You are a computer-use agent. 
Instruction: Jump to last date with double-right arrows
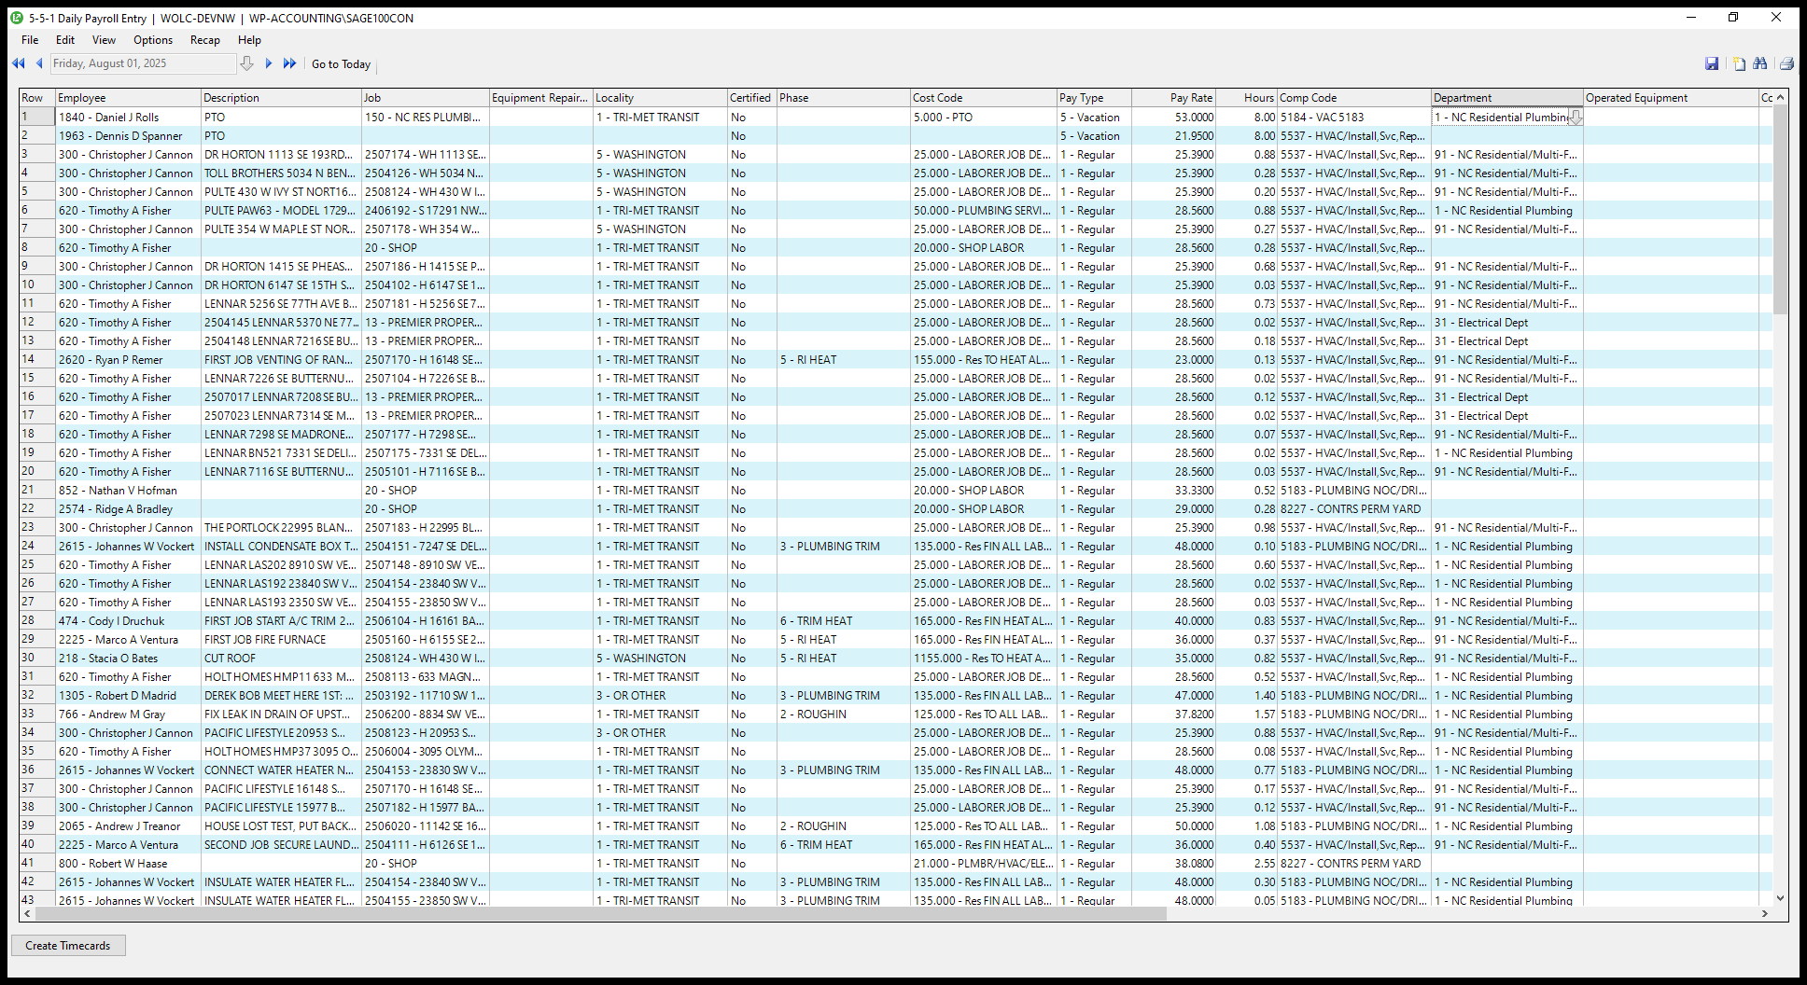point(289,63)
